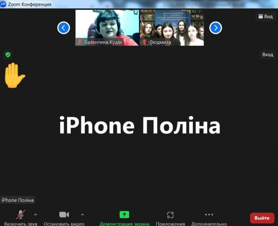
Task: Open Дополнительно three-dots menu
Action: click(209, 215)
